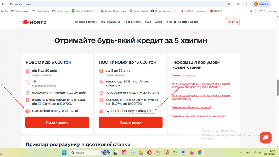
Task: Open Firefox from the taskbar
Action: pos(191,153)
